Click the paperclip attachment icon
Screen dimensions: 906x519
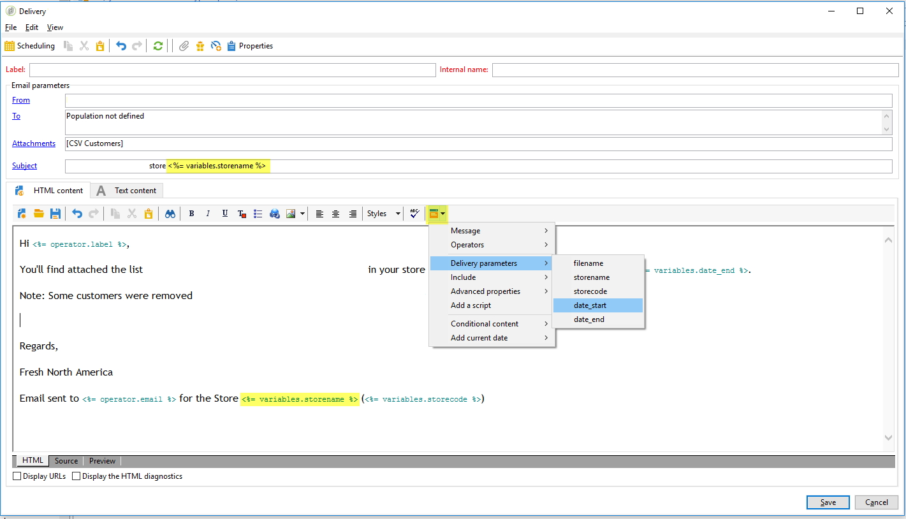[184, 46]
